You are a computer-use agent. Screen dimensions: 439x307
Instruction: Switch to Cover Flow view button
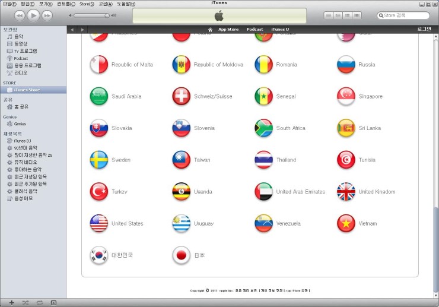(x=357, y=15)
